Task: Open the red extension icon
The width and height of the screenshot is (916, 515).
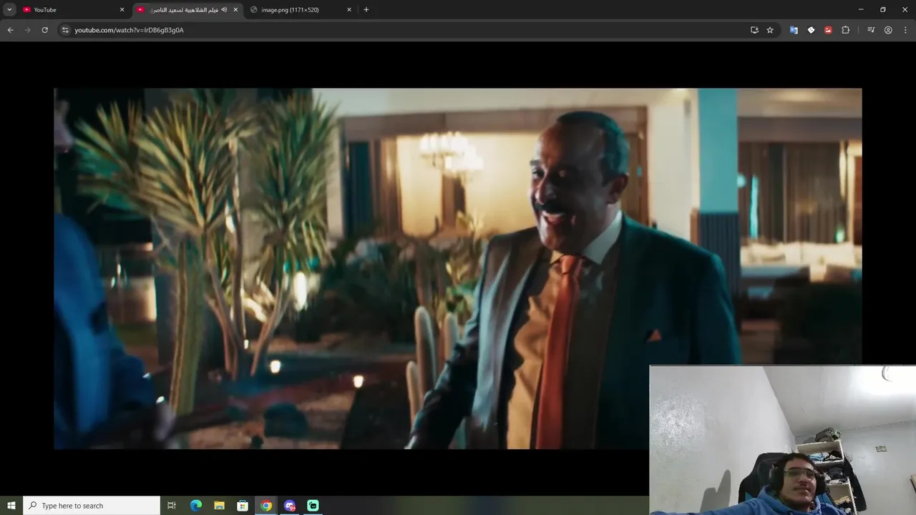Action: tap(828, 30)
